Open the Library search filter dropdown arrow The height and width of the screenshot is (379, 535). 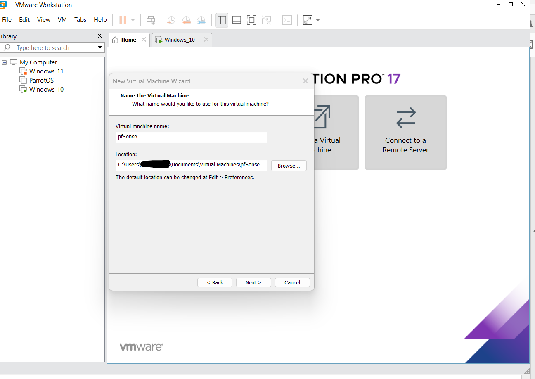click(100, 48)
